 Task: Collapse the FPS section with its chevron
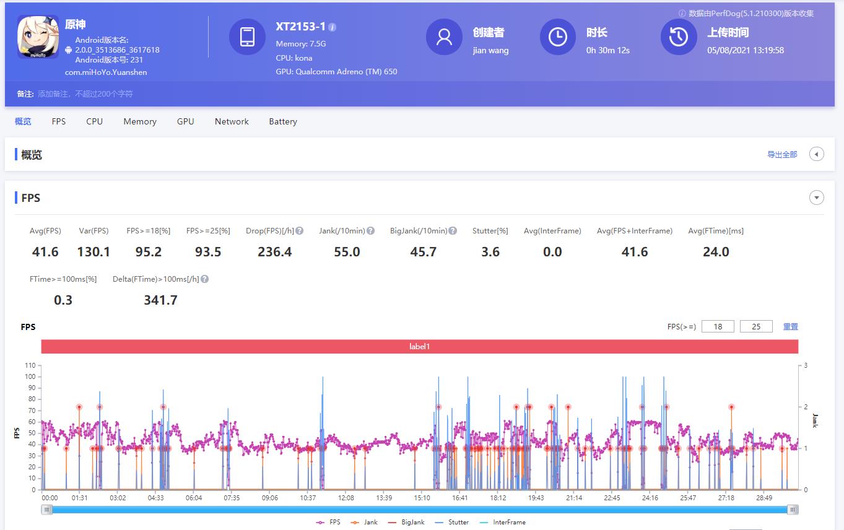coord(816,197)
